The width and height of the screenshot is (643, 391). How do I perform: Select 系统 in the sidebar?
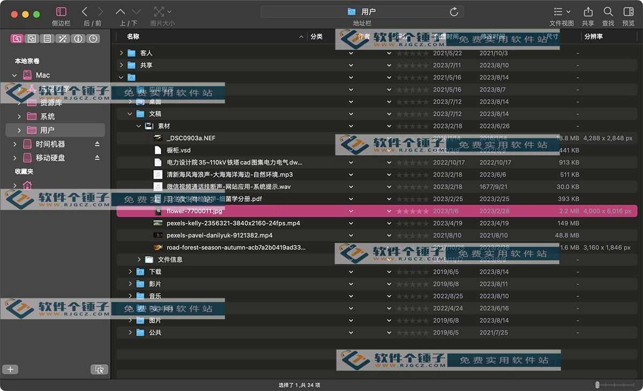(x=47, y=117)
